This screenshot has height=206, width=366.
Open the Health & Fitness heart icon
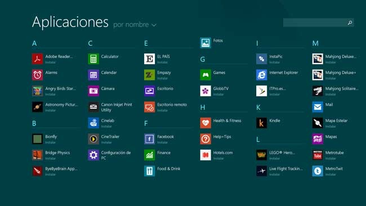(206, 123)
